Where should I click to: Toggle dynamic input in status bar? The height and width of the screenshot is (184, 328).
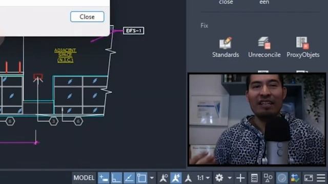[x=104, y=178]
